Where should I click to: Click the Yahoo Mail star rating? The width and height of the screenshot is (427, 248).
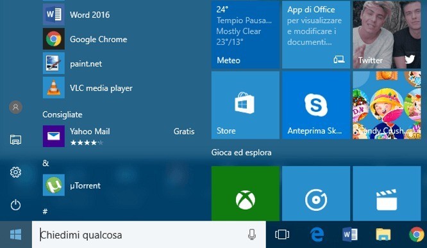click(x=87, y=143)
